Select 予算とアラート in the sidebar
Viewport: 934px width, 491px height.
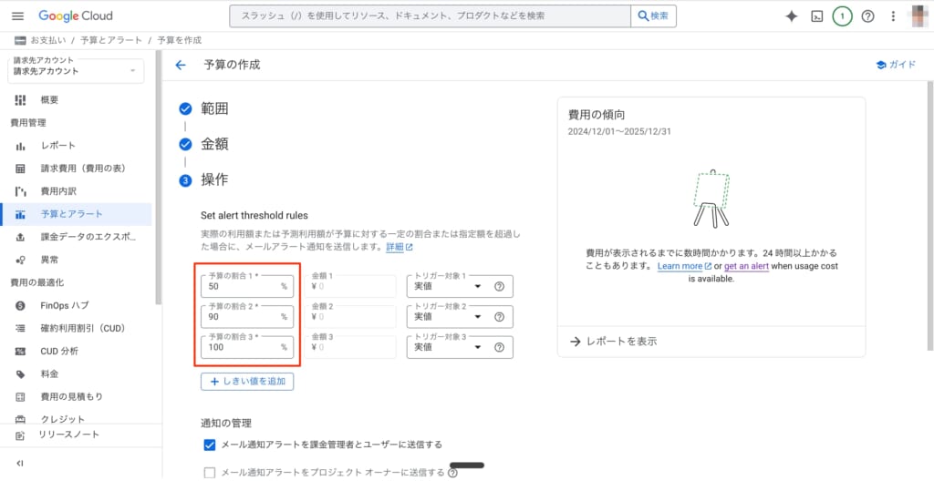coord(76,214)
